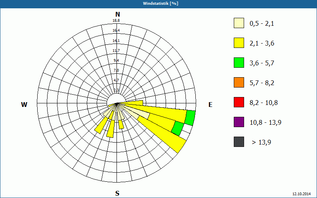Click the 18,8 radial axis value
317x198 pixels.
pyautogui.click(x=116, y=21)
